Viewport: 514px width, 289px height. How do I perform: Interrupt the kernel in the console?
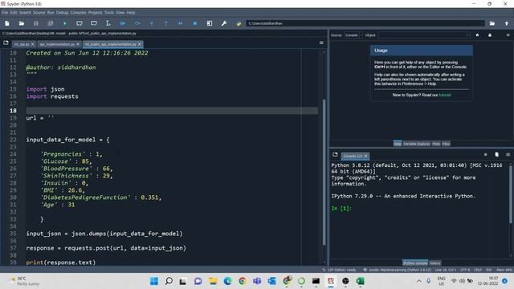(x=485, y=155)
